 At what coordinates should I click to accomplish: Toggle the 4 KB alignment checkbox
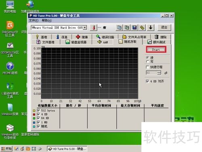tap(147, 81)
